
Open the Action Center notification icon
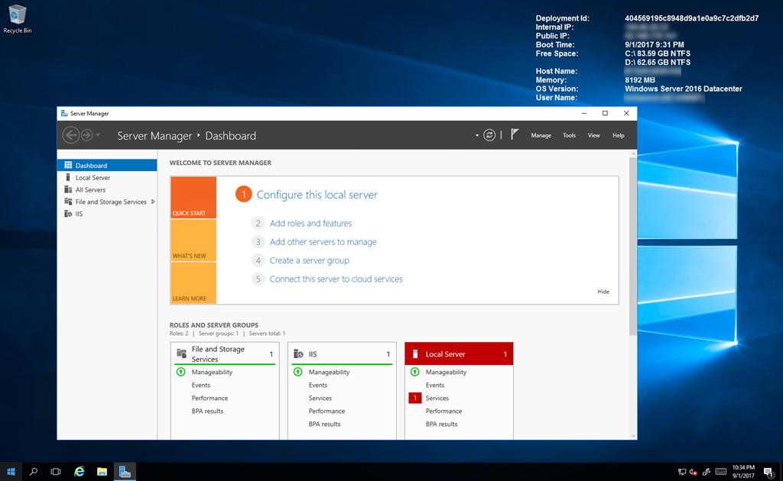click(769, 472)
